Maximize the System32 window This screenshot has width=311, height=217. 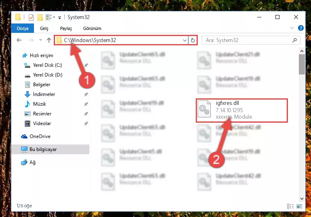(277, 17)
